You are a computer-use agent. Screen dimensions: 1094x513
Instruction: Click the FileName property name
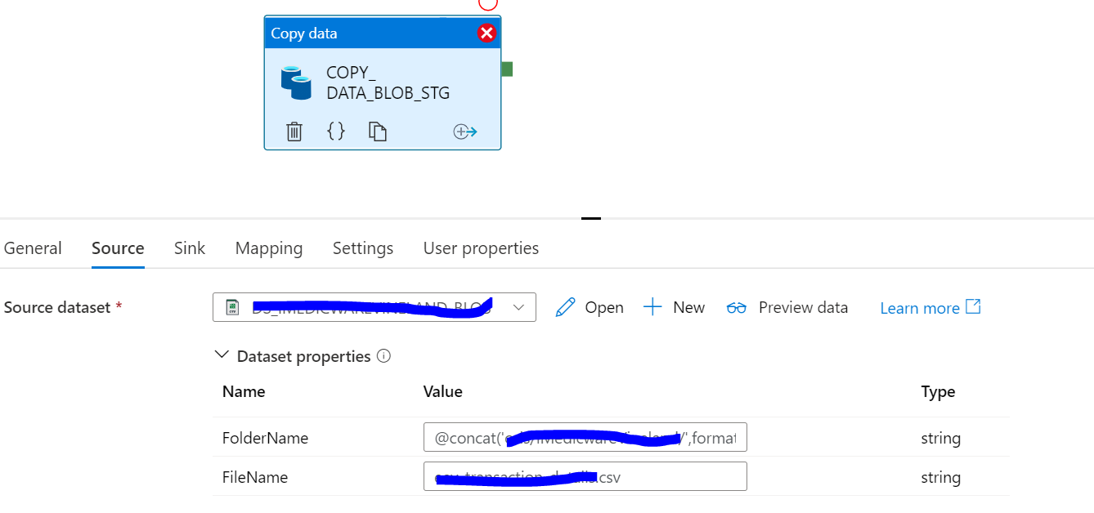(255, 477)
